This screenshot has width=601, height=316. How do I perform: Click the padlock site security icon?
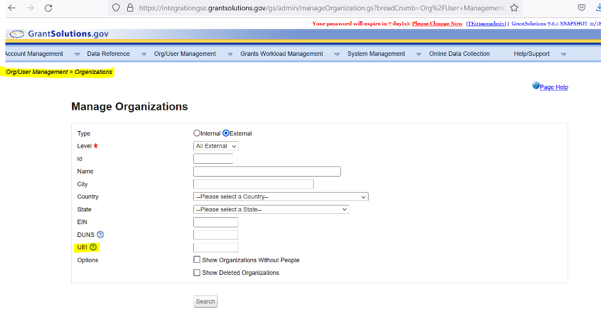click(130, 8)
